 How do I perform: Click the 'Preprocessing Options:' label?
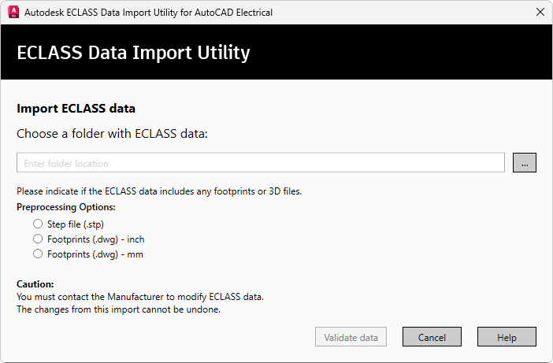(x=66, y=207)
